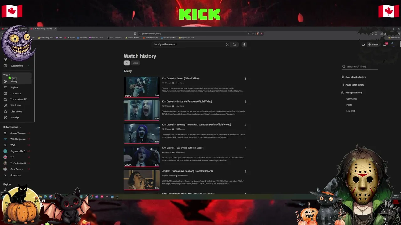The image size is (401, 225).
Task: Play the JINJER Pisces thumbnail
Action: pyautogui.click(x=142, y=180)
